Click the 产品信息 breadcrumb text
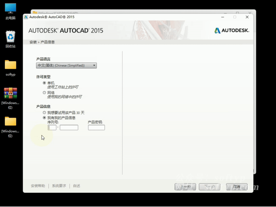The height and width of the screenshot is (207, 276). 48,42
